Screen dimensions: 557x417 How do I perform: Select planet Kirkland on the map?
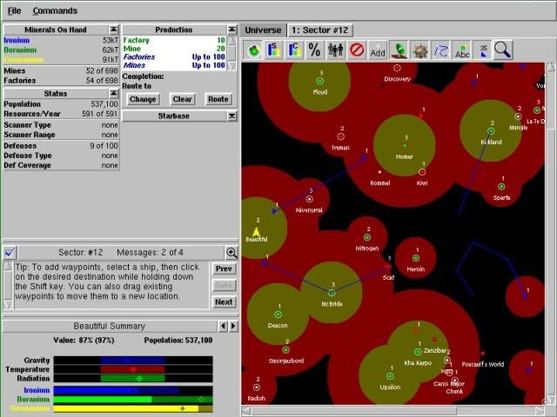click(x=491, y=131)
